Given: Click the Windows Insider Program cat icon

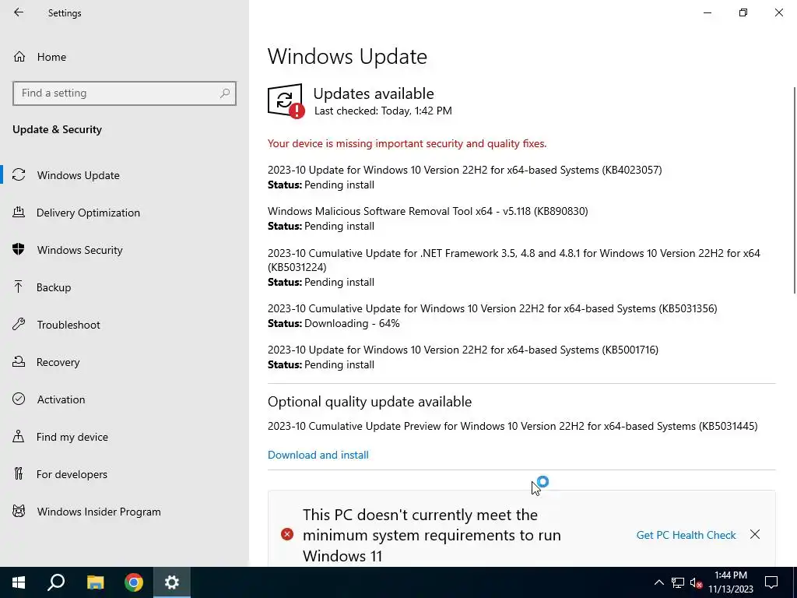Looking at the screenshot, I should coord(19,512).
